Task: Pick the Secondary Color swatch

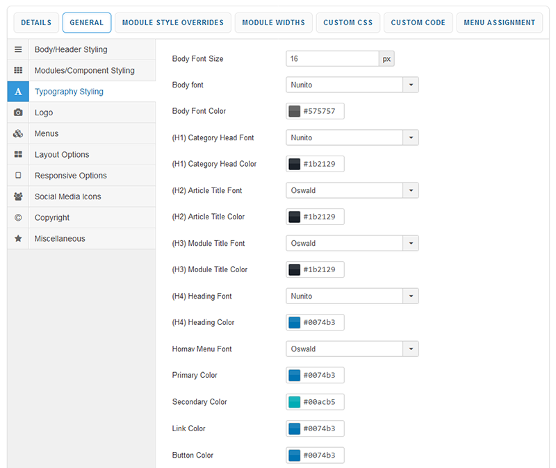Action: [294, 402]
